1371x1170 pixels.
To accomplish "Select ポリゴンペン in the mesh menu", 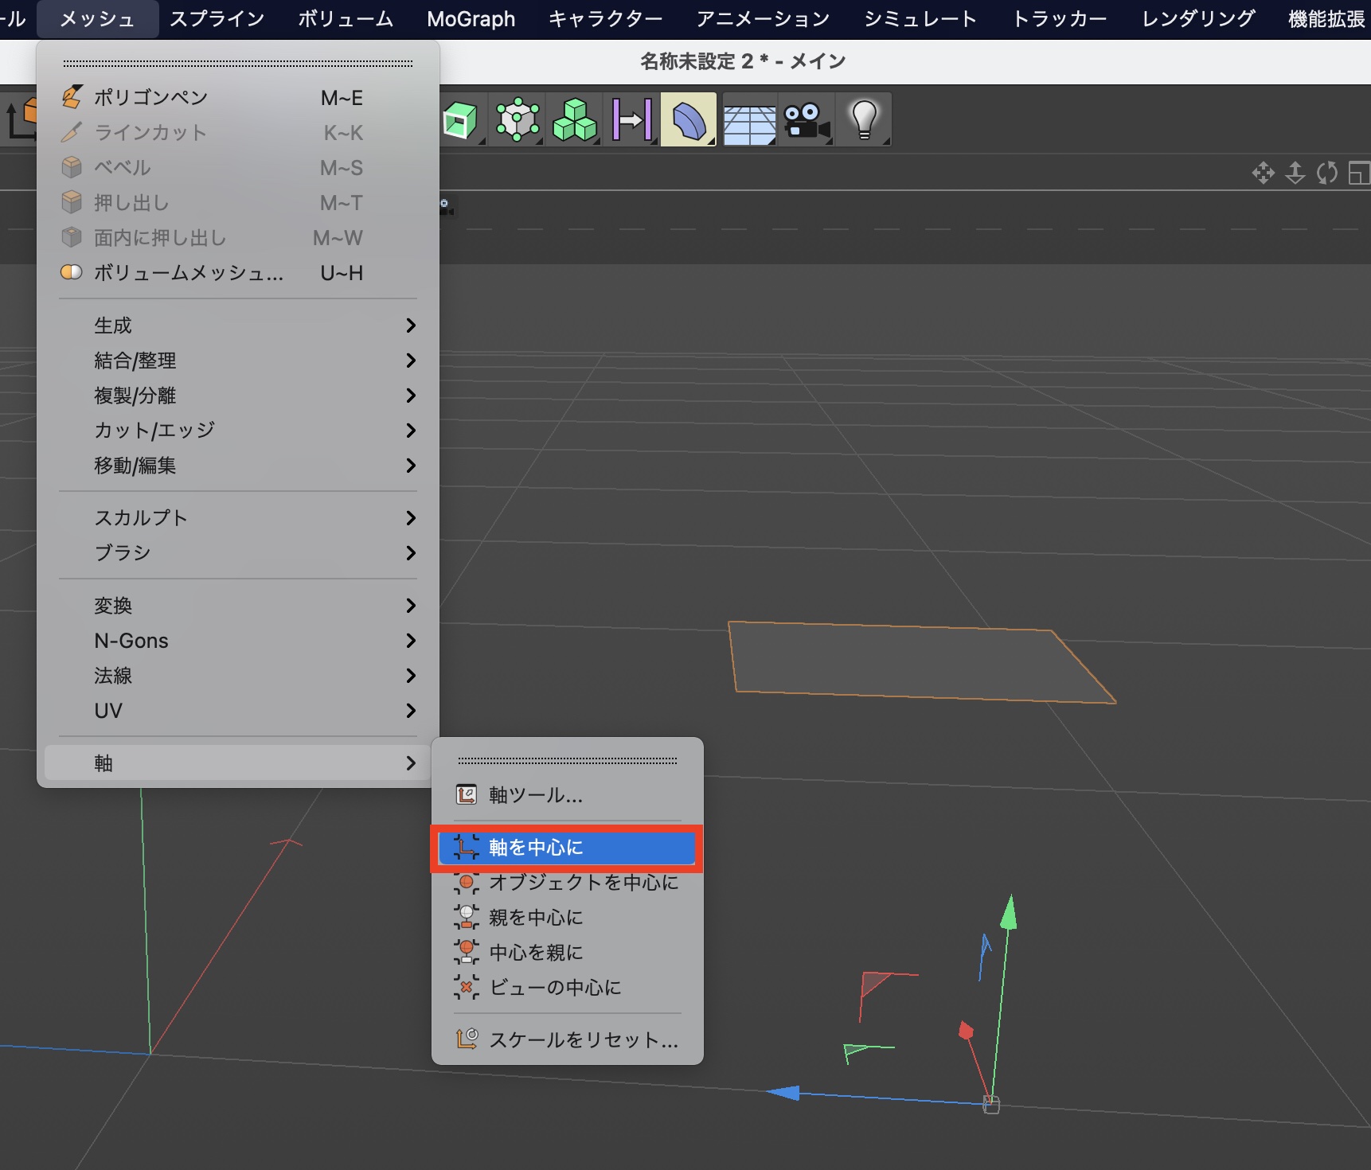I will (151, 98).
